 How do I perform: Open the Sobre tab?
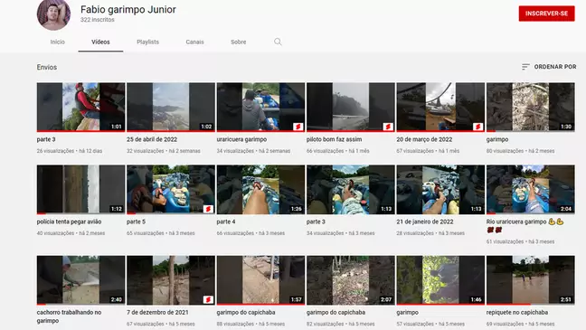pyautogui.click(x=239, y=42)
